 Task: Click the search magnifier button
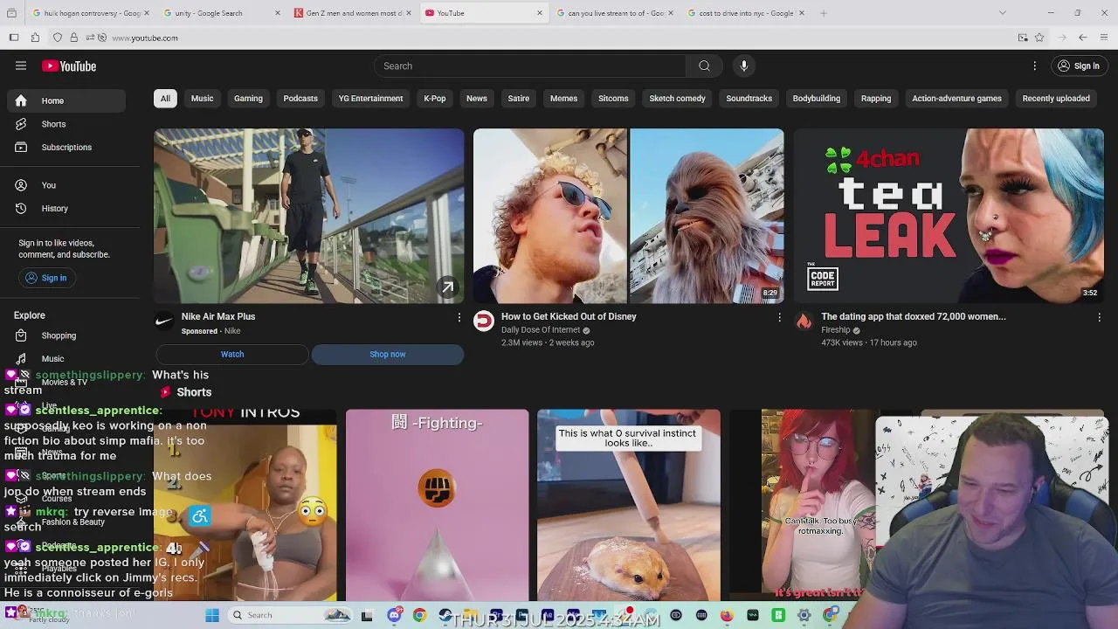(x=704, y=66)
